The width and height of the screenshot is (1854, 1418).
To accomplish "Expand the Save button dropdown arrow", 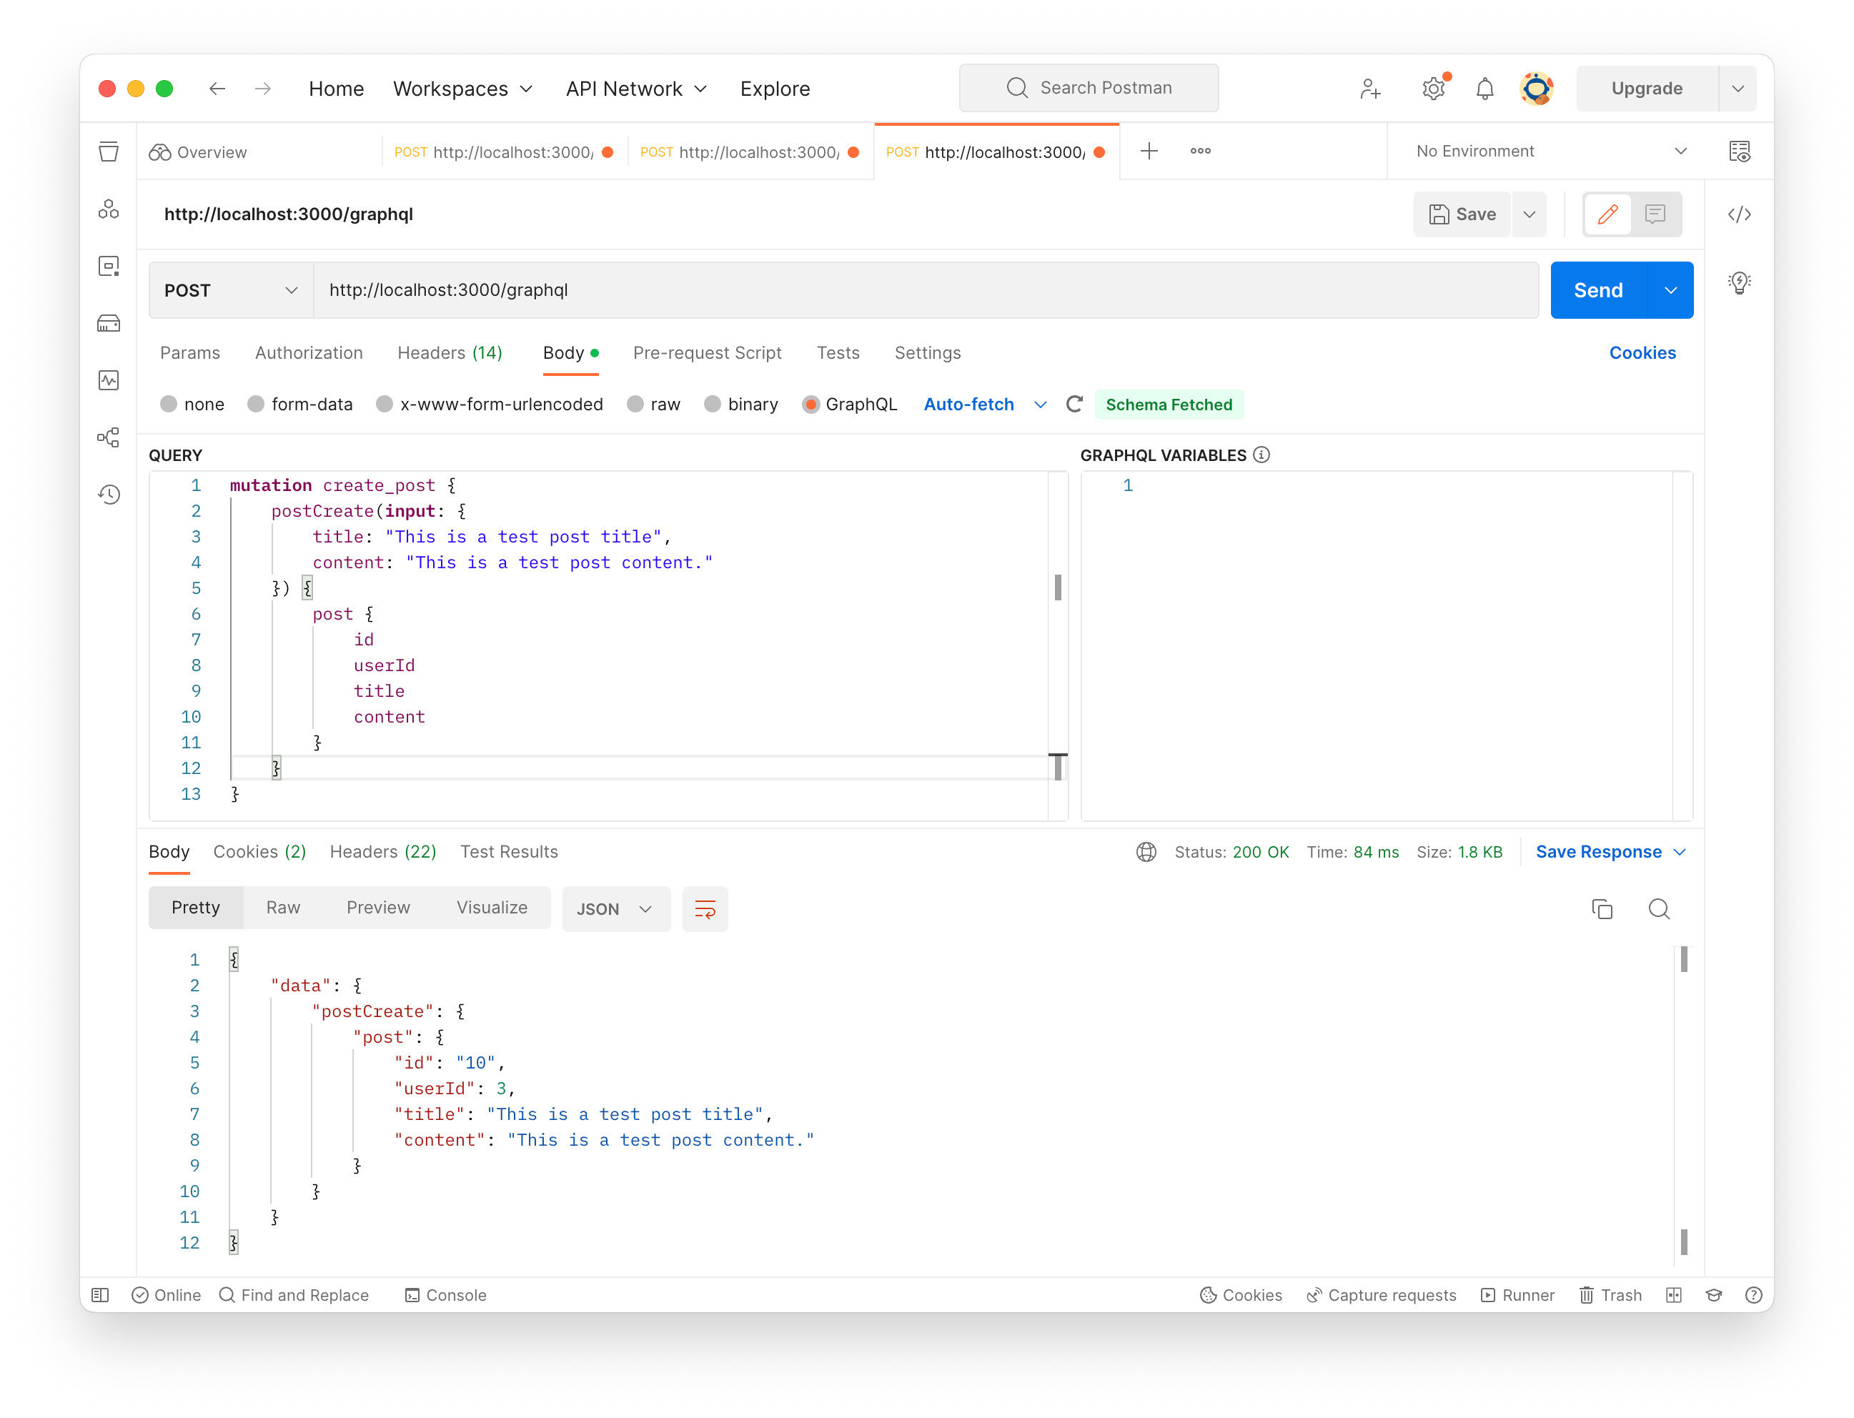I will (x=1531, y=214).
